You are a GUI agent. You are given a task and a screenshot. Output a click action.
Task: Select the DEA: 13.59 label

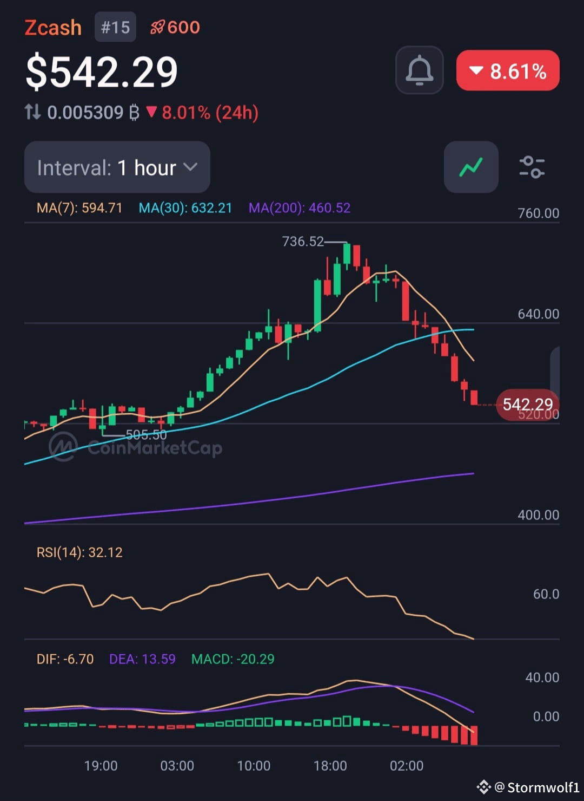(142, 659)
